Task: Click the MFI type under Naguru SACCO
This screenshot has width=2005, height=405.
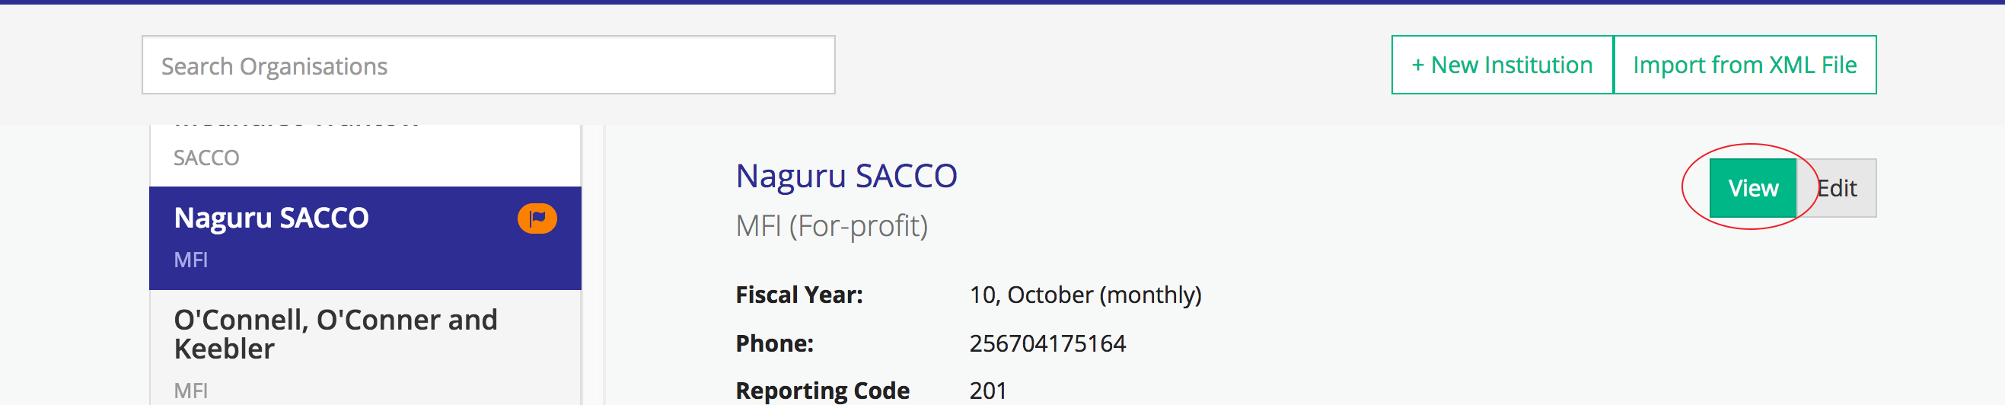Action: (x=191, y=260)
